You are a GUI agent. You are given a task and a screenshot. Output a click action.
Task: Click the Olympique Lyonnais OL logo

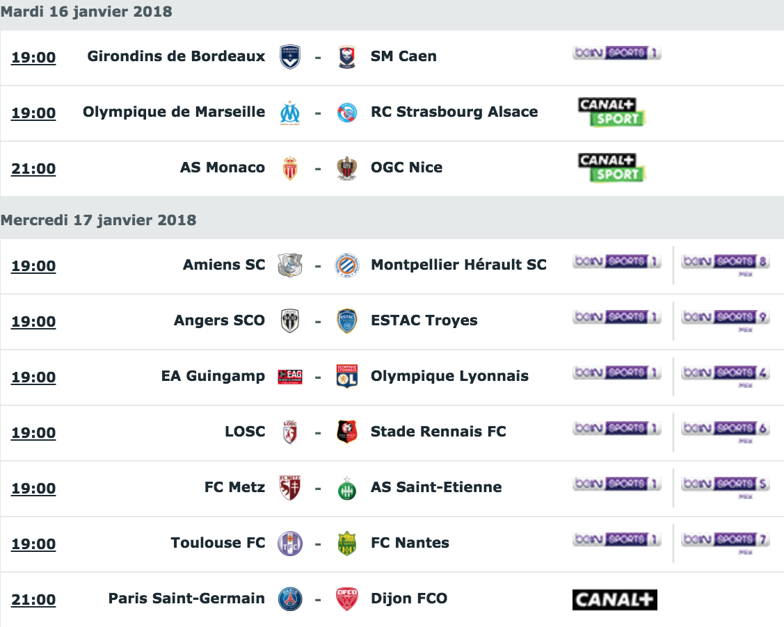346,377
